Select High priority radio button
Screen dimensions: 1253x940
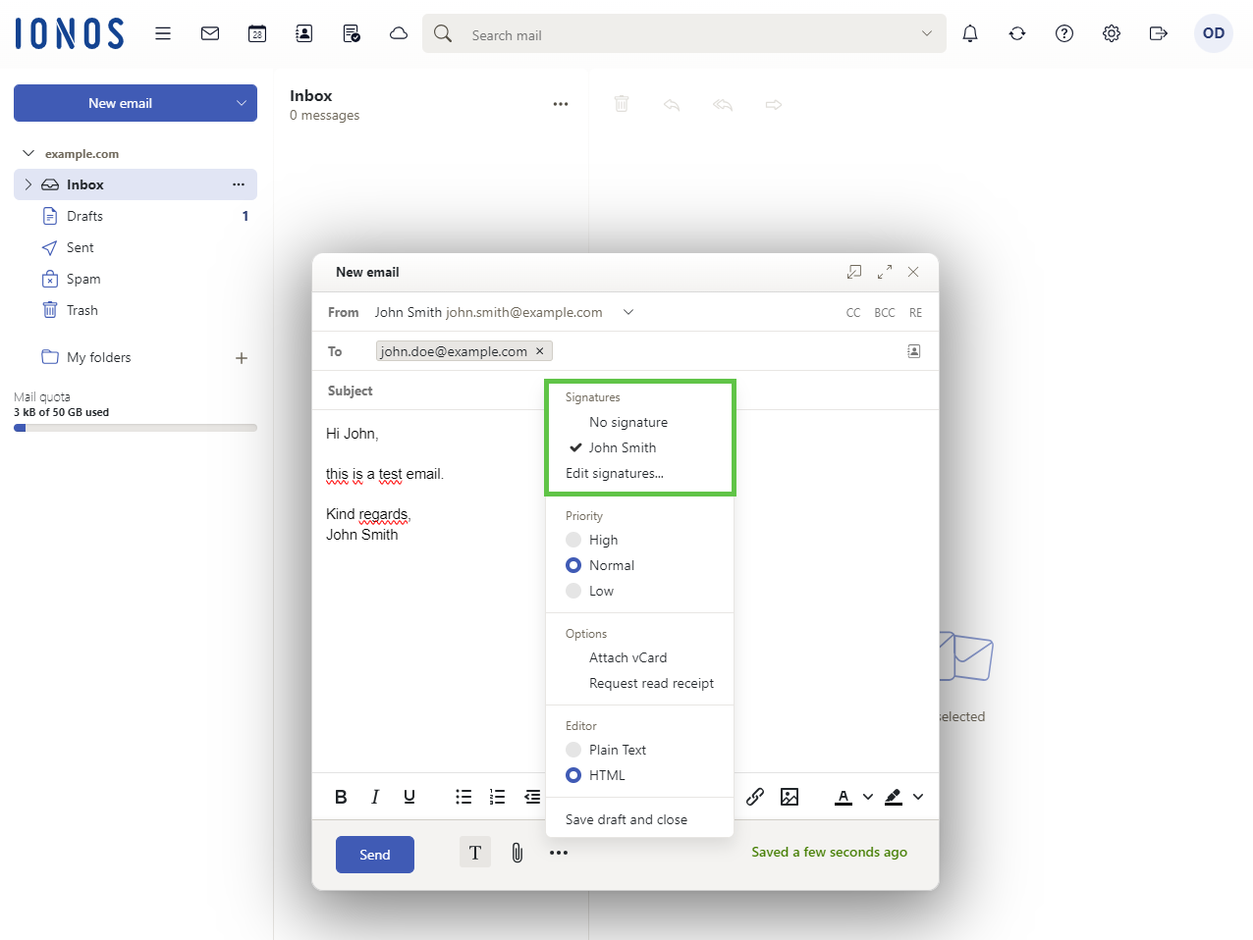tap(574, 540)
